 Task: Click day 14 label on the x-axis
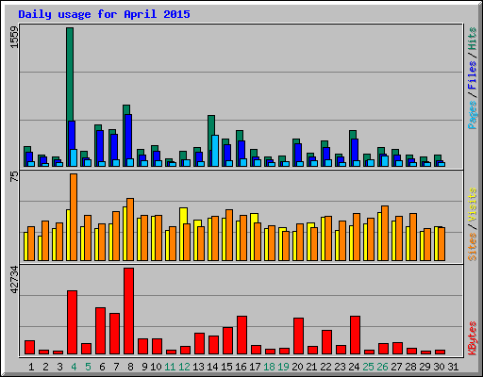point(212,367)
